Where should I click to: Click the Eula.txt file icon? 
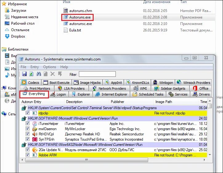65,30
